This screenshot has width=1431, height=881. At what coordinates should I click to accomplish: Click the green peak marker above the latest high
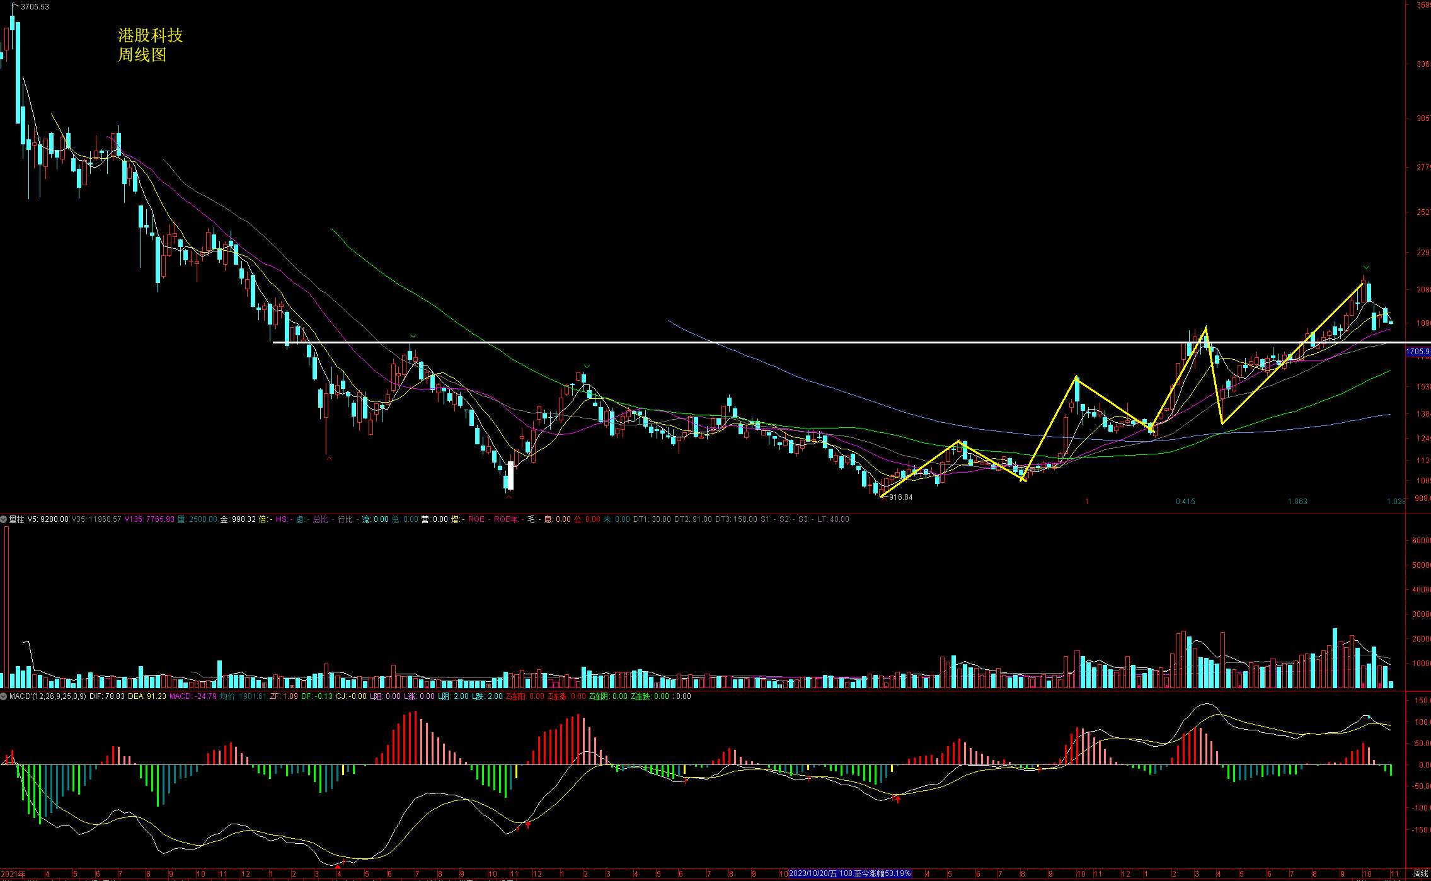tap(1366, 268)
